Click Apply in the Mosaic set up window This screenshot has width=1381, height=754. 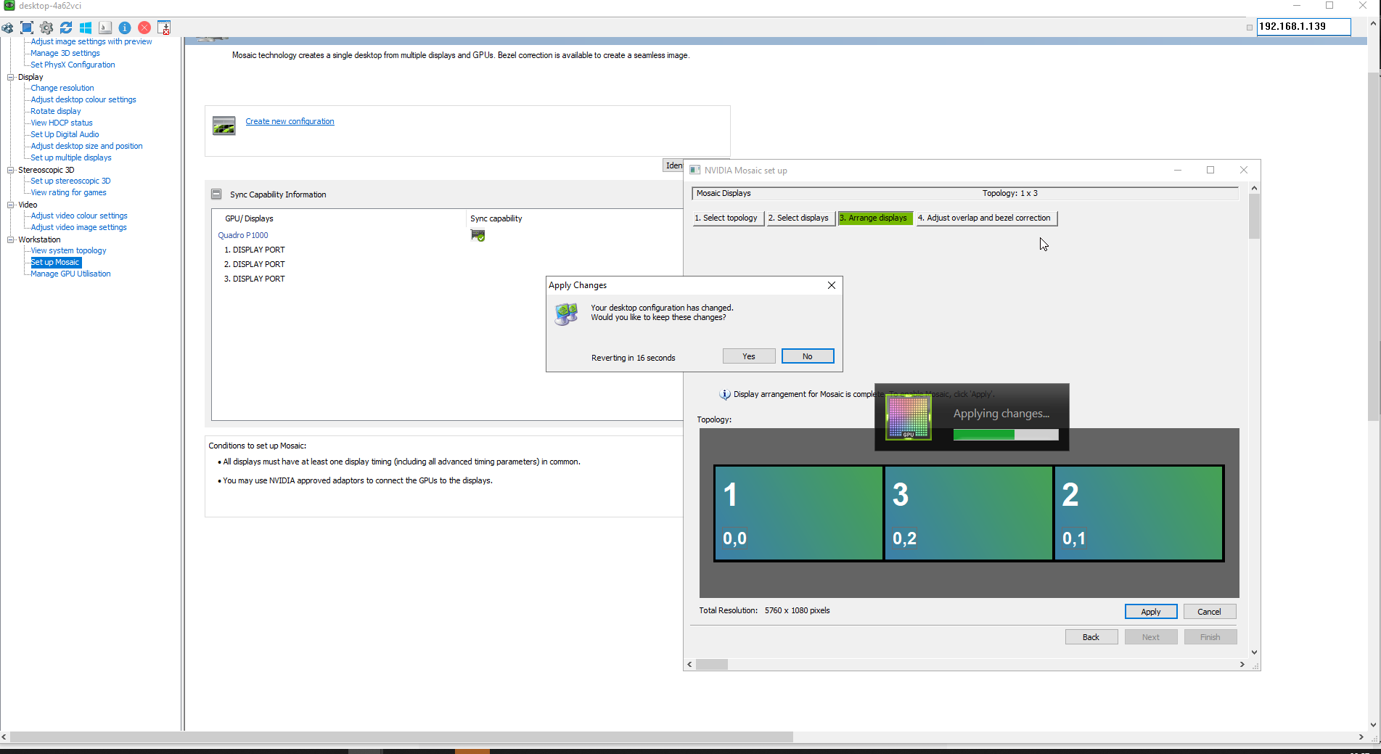1151,612
